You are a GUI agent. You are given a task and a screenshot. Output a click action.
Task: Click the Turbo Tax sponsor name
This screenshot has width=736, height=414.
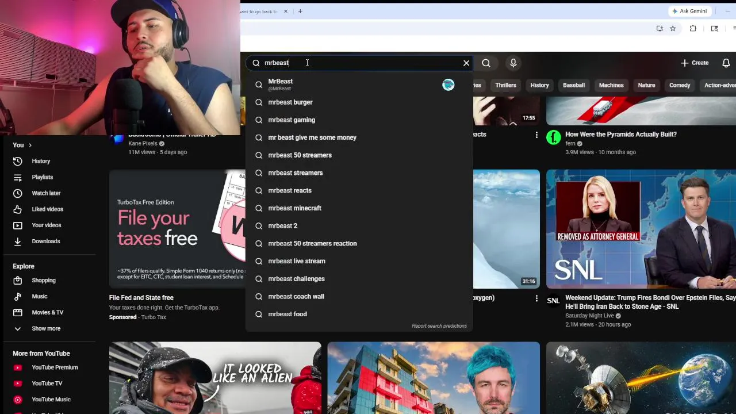154,317
